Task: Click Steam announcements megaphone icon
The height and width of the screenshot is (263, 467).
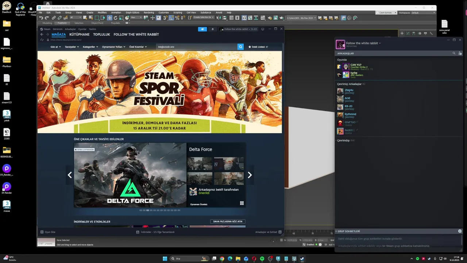Action: [x=202, y=29]
